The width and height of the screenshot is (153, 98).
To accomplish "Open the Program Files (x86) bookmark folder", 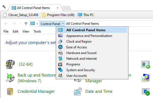I will [58, 15].
